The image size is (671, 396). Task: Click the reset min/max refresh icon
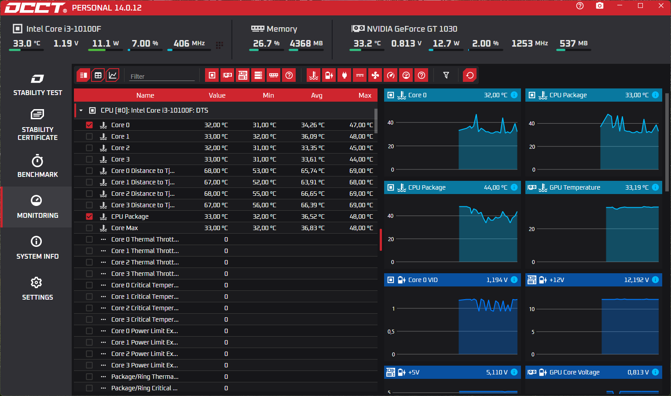coord(470,75)
